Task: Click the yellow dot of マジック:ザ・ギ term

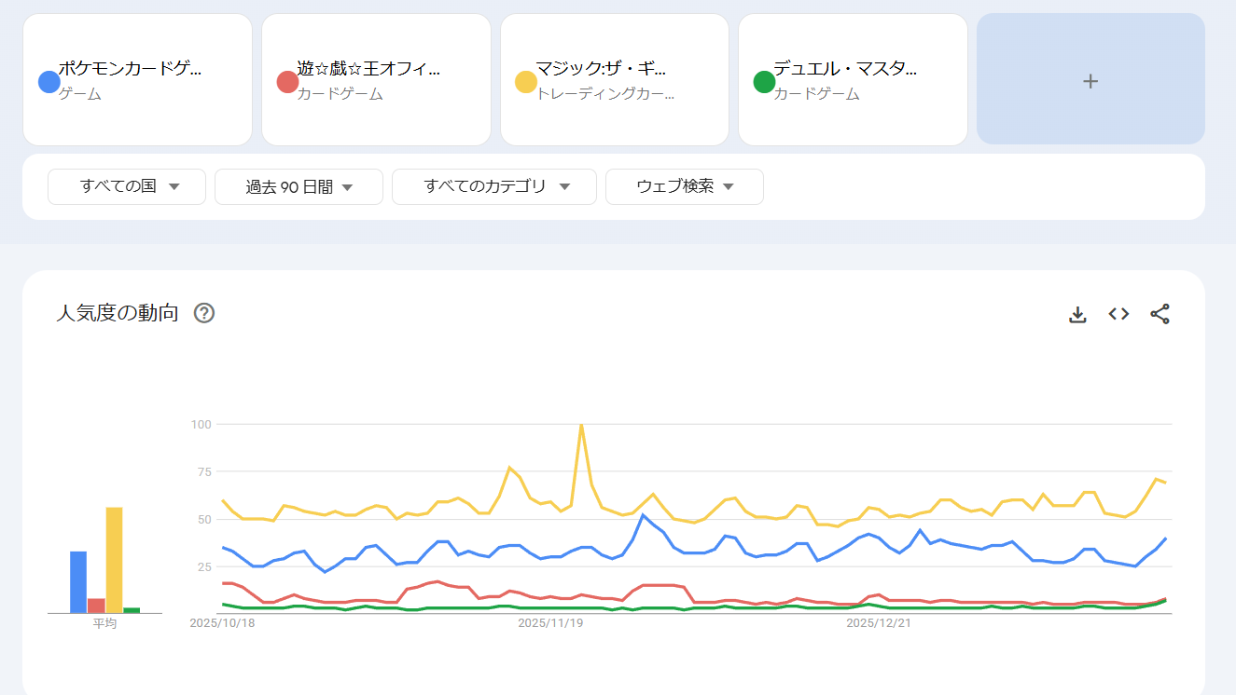Action: [x=526, y=82]
